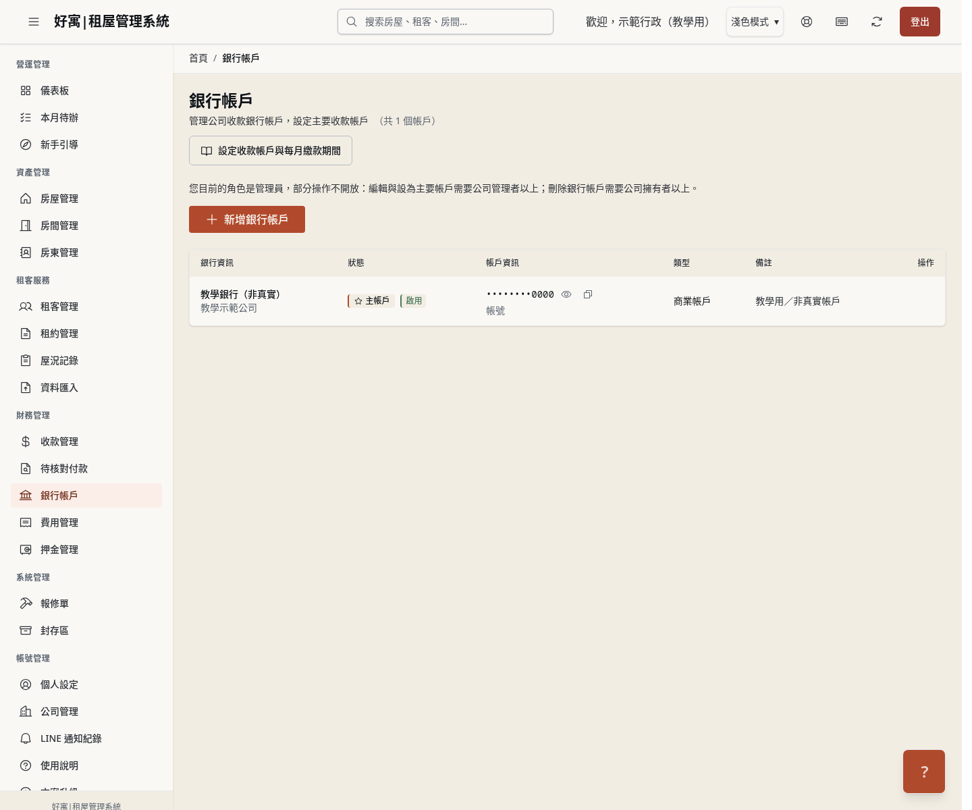Viewport: 972px width, 810px height.
Task: Click the 主帳戶 status badge
Action: (x=371, y=301)
